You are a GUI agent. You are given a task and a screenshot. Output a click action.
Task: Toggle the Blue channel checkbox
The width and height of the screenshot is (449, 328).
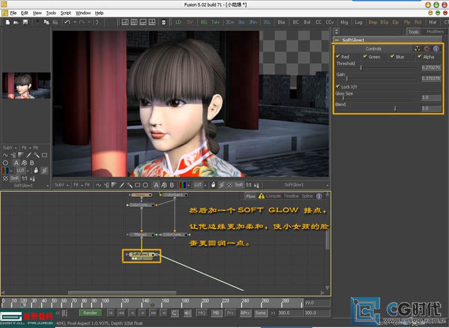tap(392, 56)
